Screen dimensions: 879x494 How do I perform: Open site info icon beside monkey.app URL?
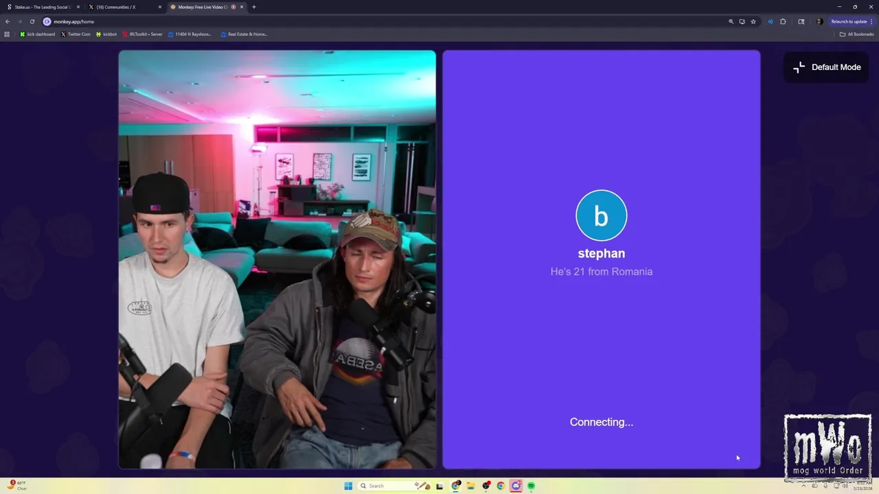point(47,21)
